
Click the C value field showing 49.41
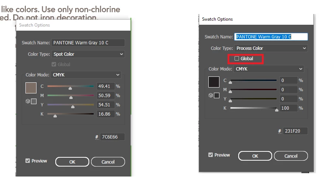tap(105, 86)
